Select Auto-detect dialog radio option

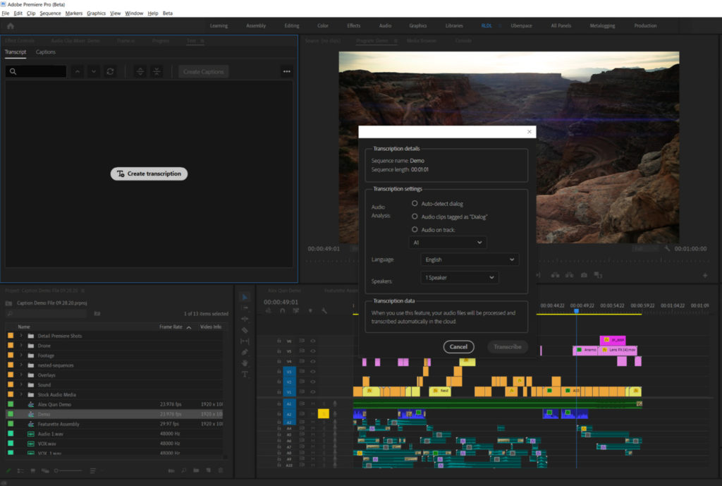pos(415,203)
